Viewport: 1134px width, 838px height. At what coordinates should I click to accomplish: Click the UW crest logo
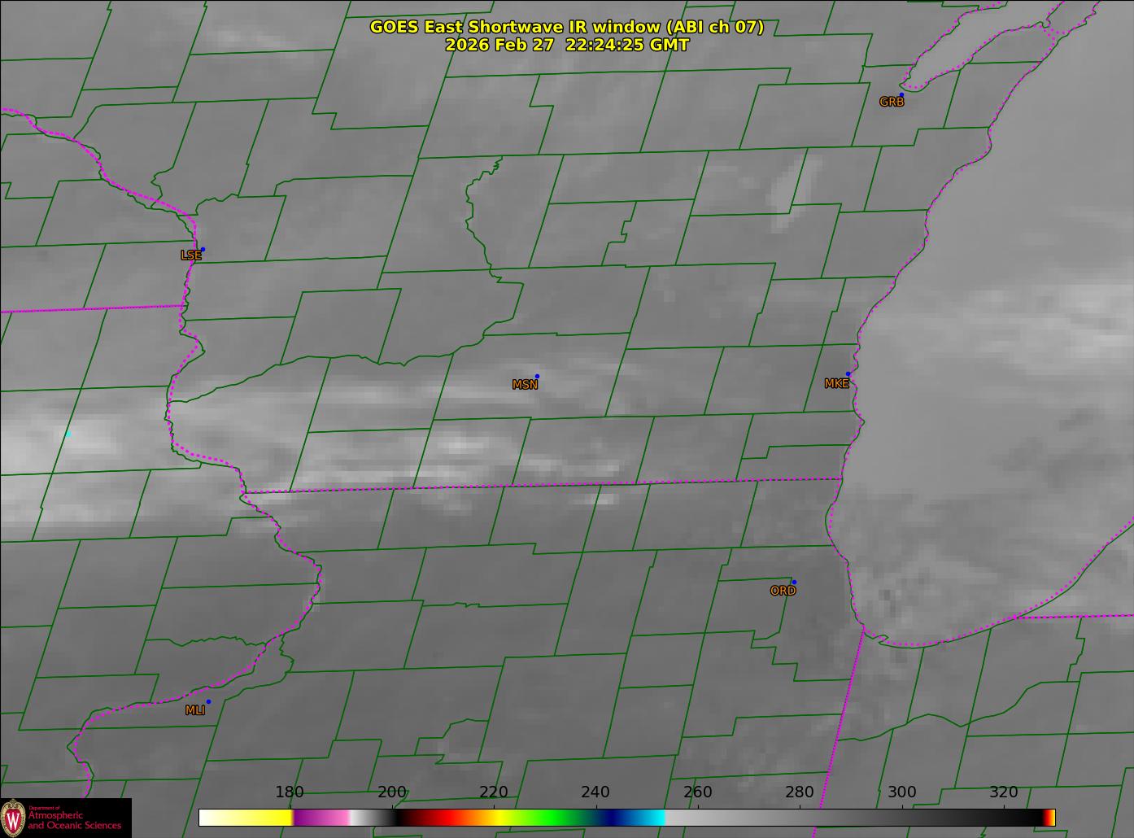pyautogui.click(x=14, y=817)
